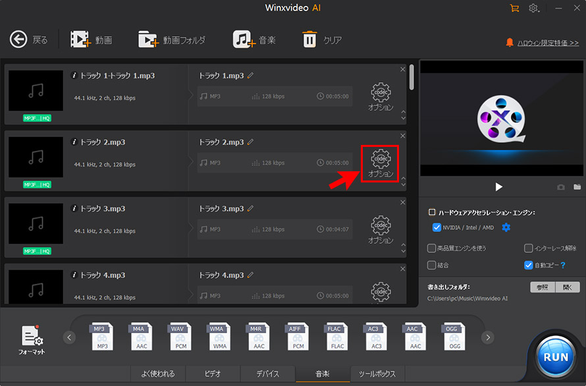
Task: Show info for トラック 2.mp3
Action: coord(74,142)
